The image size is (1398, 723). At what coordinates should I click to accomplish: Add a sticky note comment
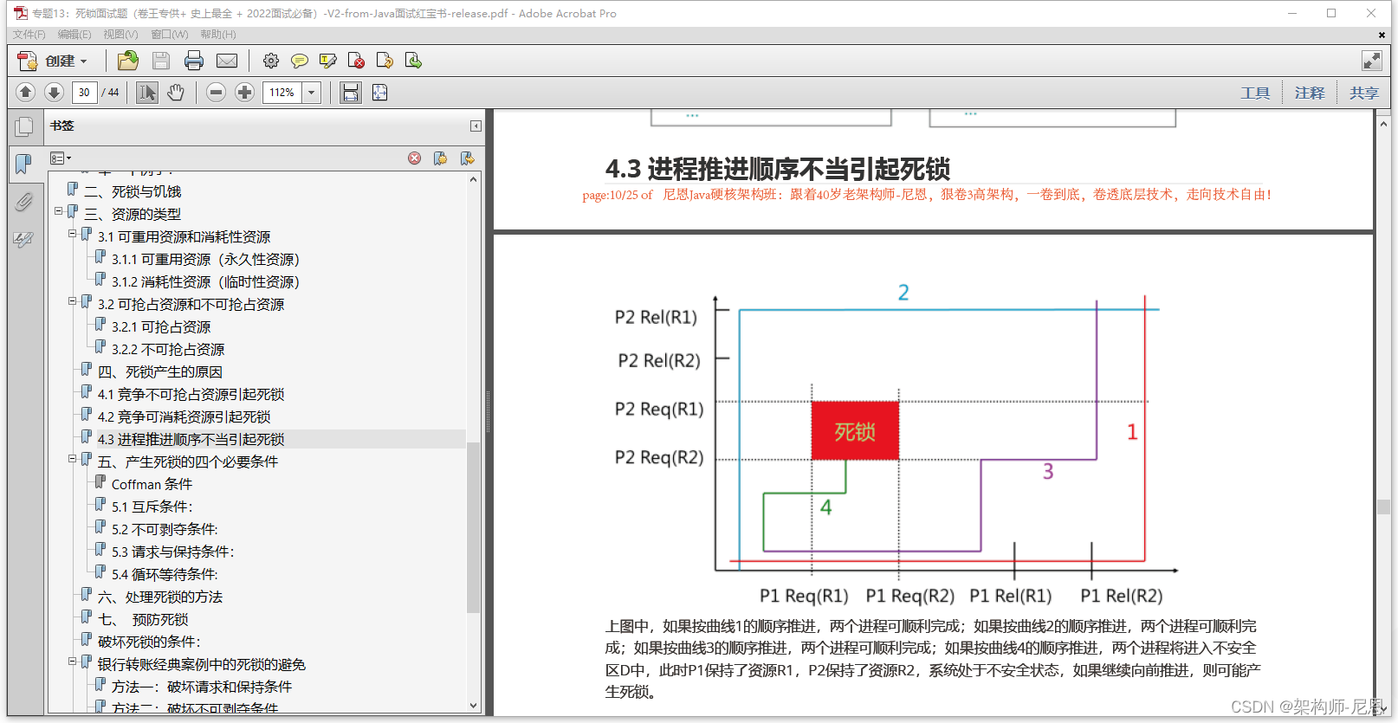300,61
